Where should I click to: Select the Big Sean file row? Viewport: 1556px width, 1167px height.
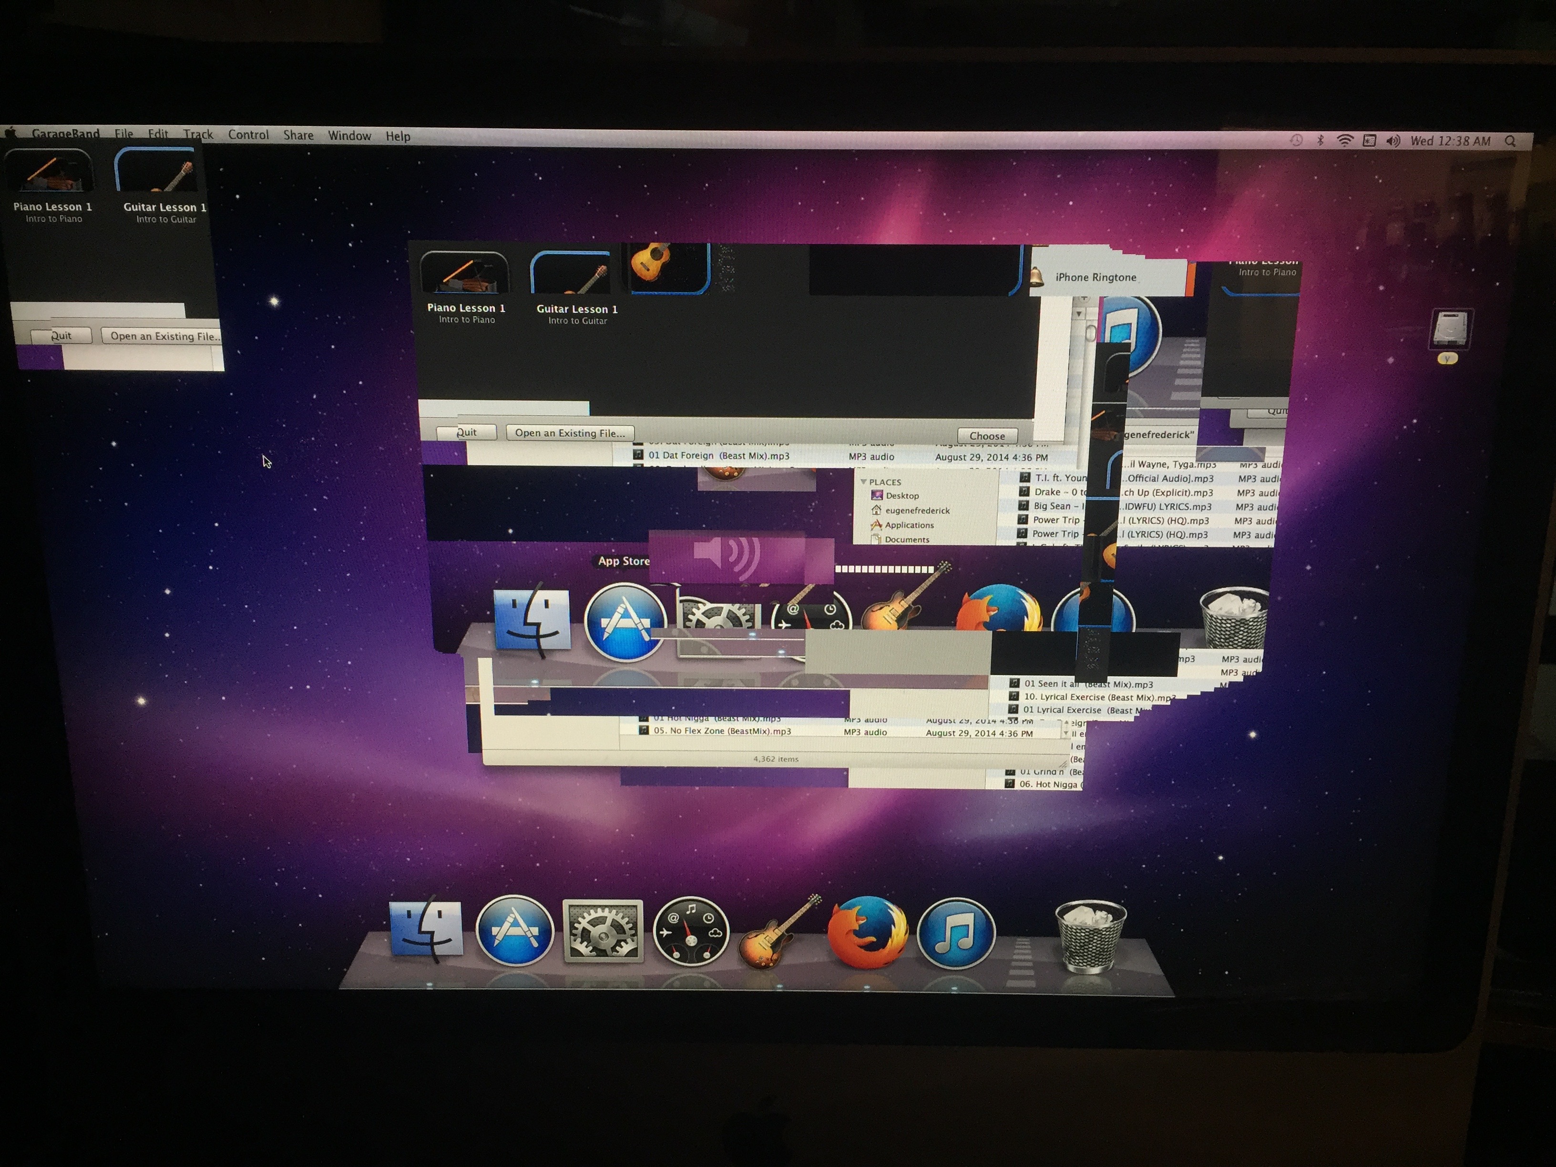coord(1052,506)
